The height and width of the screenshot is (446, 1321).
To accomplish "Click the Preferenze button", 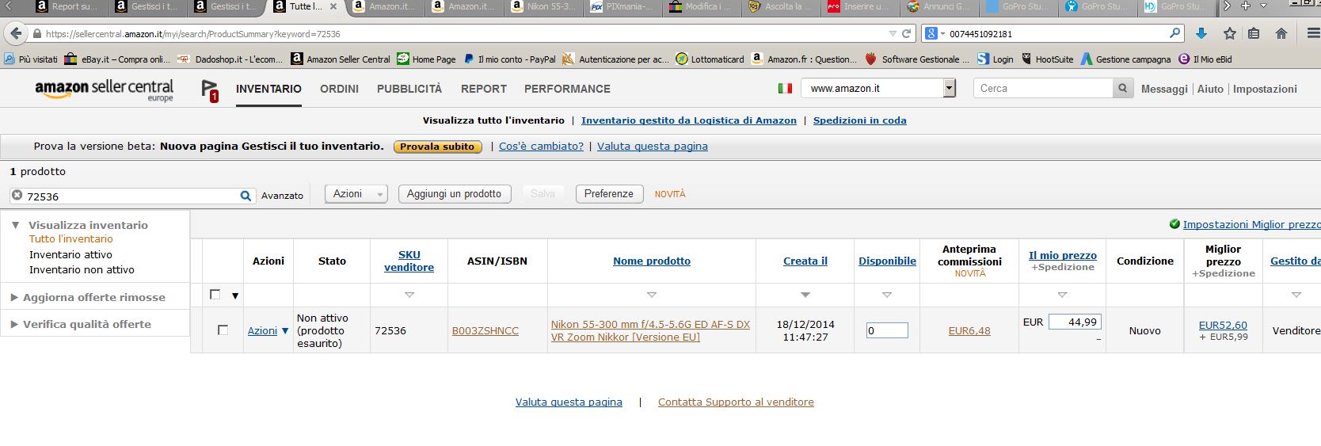I will pyautogui.click(x=609, y=194).
